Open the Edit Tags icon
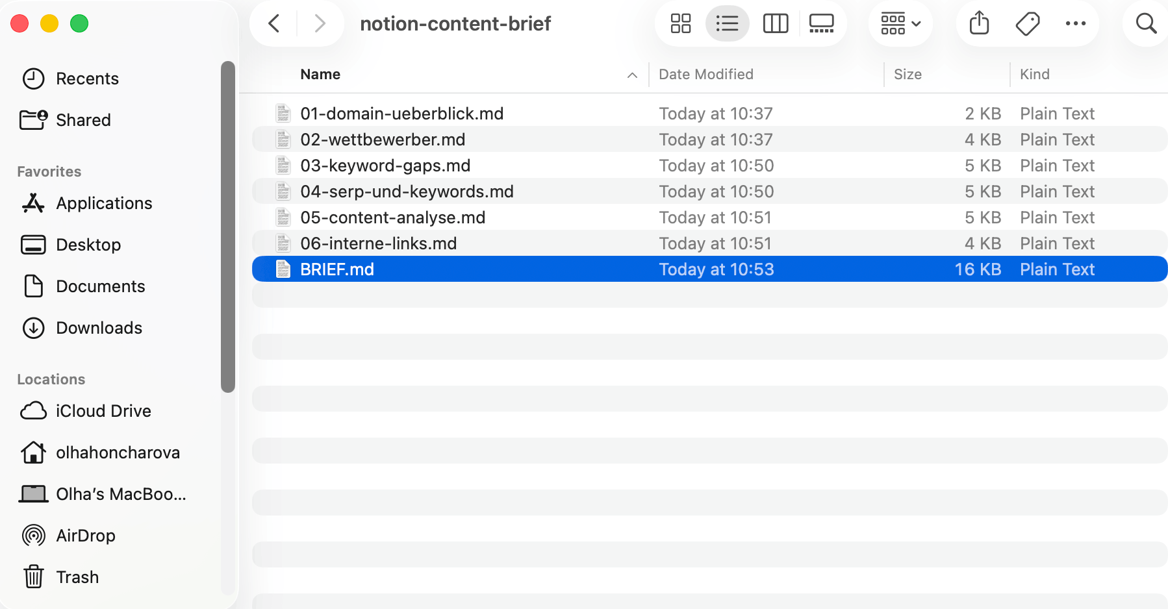The height and width of the screenshot is (609, 1168). click(1027, 24)
